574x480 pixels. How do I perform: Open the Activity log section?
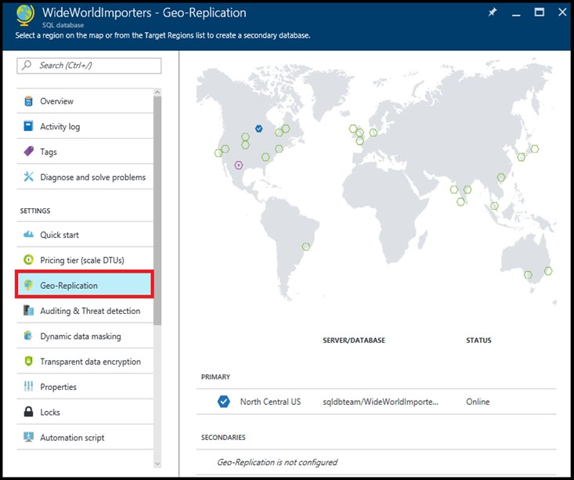coord(85,126)
